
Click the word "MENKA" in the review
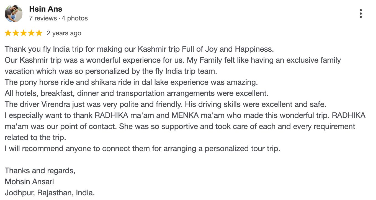click(185, 115)
